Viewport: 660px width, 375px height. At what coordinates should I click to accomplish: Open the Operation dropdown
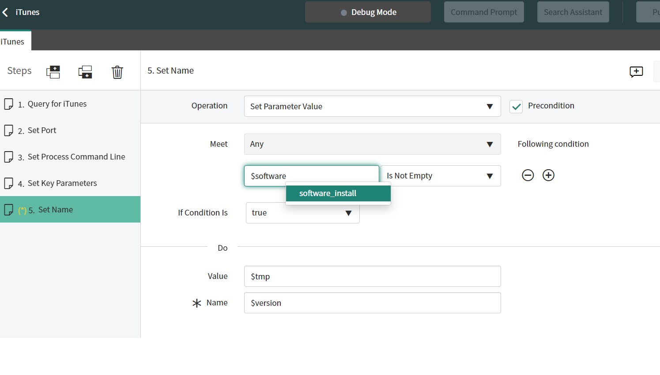(x=372, y=106)
